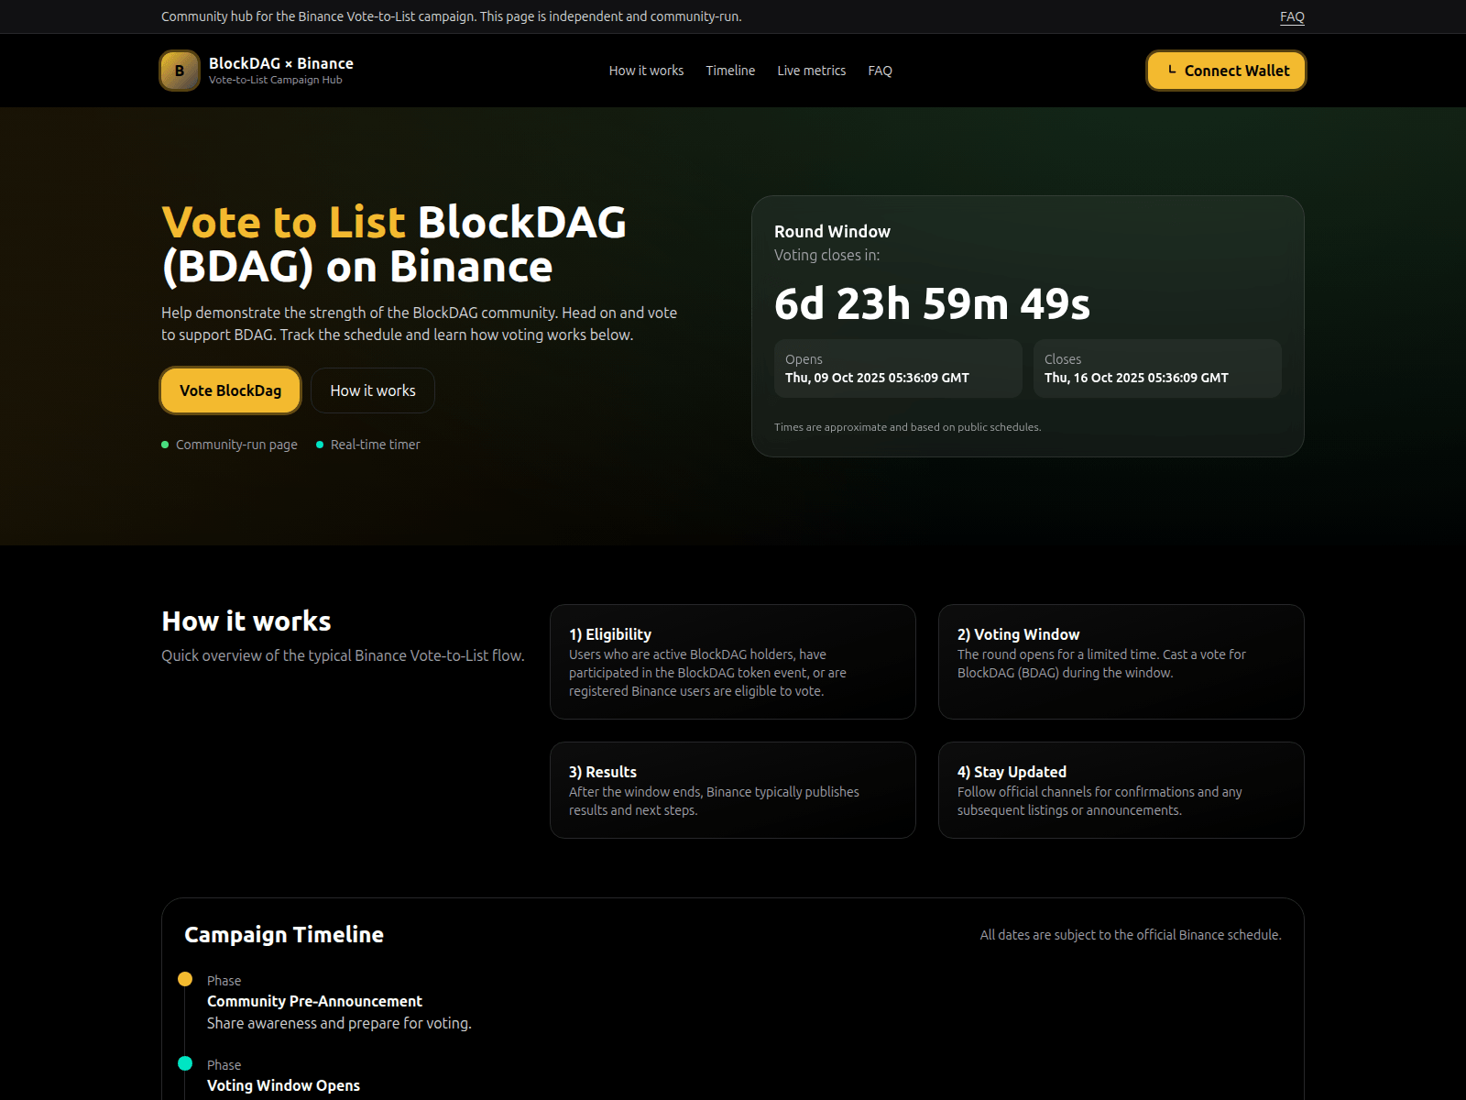Open Live metrics nav item
This screenshot has height=1100, width=1466.
coord(812,71)
